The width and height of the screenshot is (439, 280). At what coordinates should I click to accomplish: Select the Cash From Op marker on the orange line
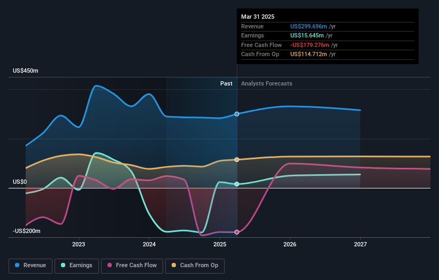point(237,160)
